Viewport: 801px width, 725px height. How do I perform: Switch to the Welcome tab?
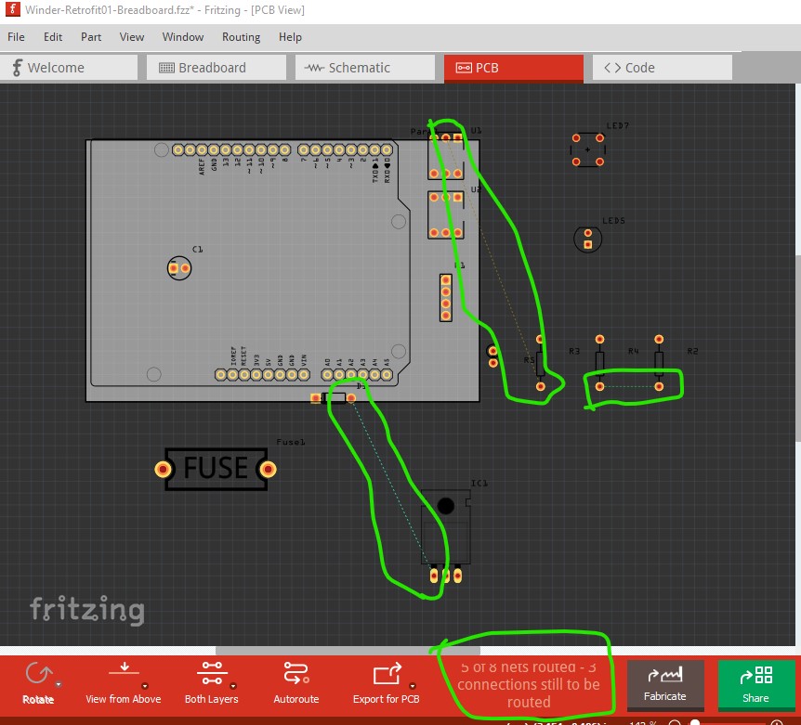pos(69,68)
